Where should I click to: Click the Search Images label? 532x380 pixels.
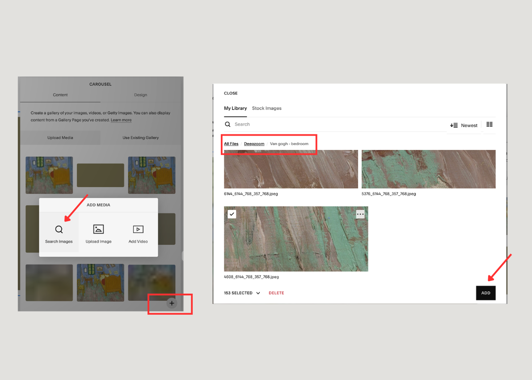59,241
